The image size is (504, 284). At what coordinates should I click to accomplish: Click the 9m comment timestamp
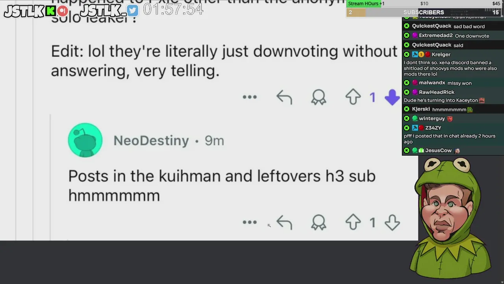click(214, 140)
